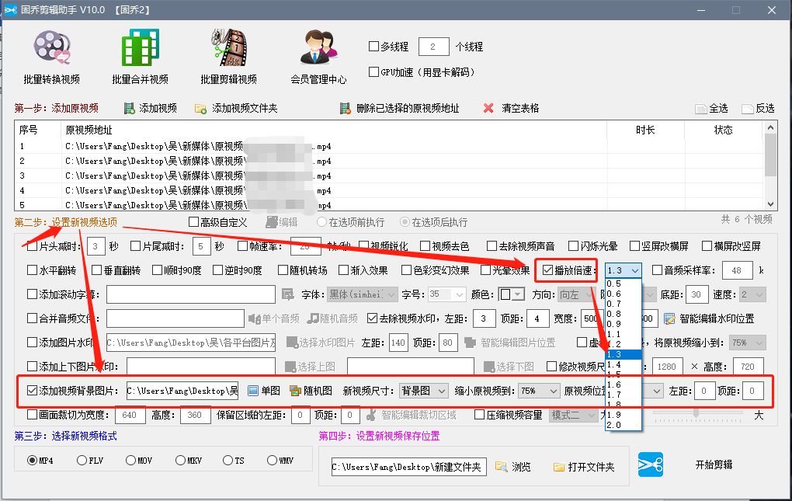The height and width of the screenshot is (501, 792).
Task: Open 压缩视频容量 模式二 dropdown
Action: pyautogui.click(x=573, y=415)
